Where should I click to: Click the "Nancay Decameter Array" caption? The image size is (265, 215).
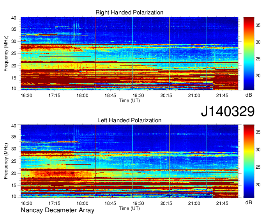(x=57, y=210)
